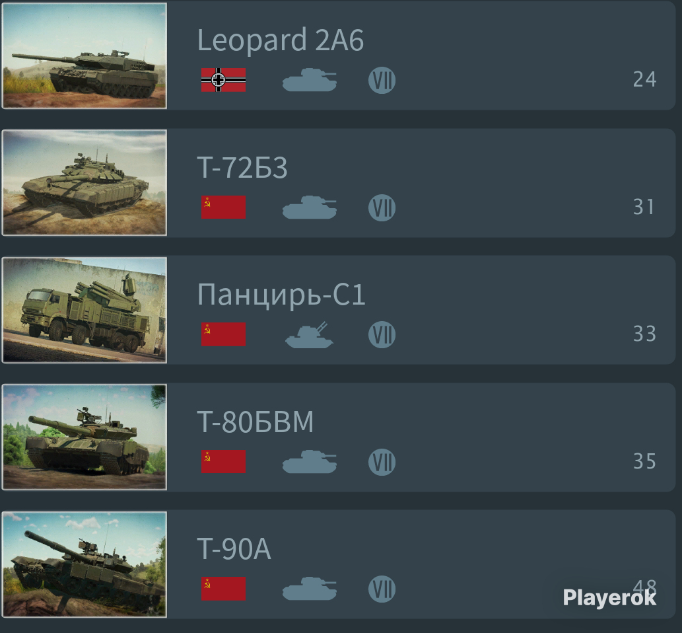Viewport: 682px width, 633px height.
Task: Open the Т-90А tank thumbnail
Action: point(85,564)
